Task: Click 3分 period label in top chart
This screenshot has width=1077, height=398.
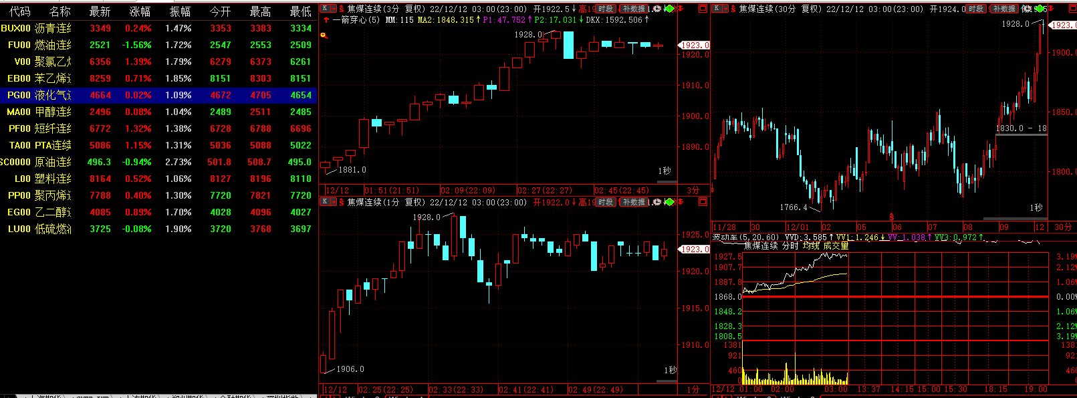Action: [x=693, y=190]
